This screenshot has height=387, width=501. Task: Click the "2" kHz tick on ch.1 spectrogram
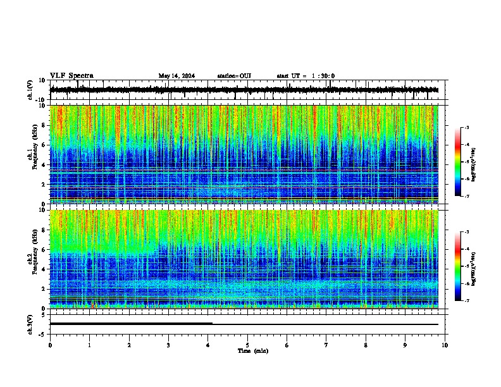tap(44, 184)
